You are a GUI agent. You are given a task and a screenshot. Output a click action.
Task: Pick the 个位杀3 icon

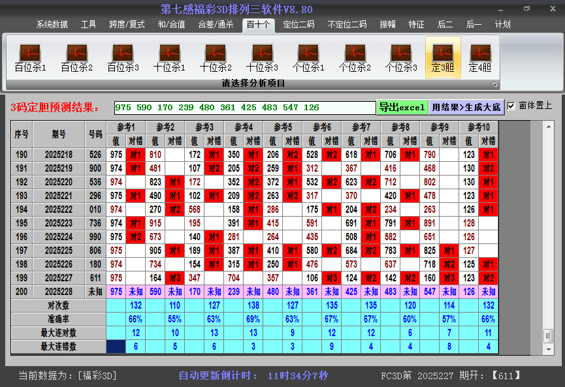tap(401, 57)
